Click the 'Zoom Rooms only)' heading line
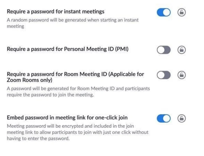204x156 pixels. (x=29, y=81)
